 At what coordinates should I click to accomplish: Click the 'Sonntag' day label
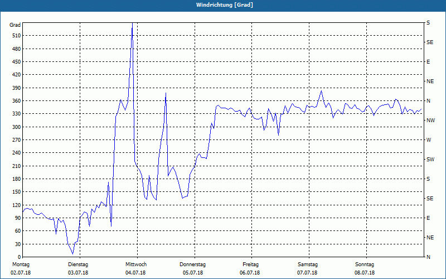point(365,264)
